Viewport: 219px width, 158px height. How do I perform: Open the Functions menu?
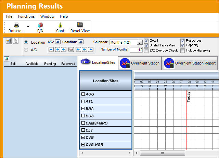26,16
